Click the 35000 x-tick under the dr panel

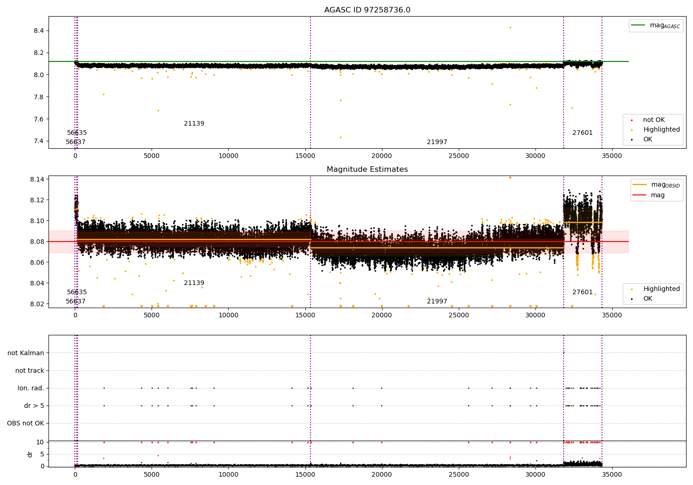(612, 474)
